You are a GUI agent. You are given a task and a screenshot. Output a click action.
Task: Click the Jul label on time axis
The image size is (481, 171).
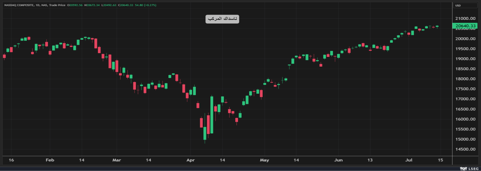[409, 160]
